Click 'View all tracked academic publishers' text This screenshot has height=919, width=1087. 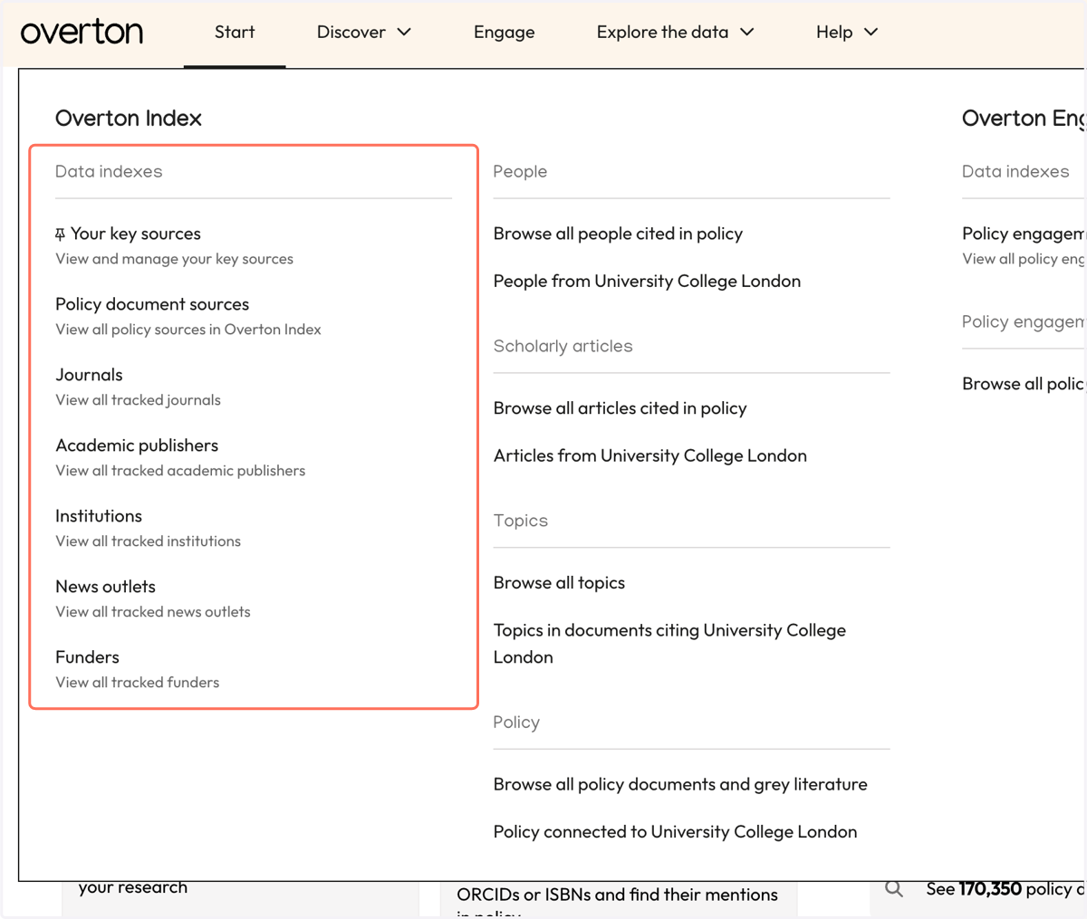coord(180,471)
